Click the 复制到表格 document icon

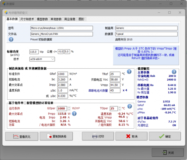click(x=50, y=136)
